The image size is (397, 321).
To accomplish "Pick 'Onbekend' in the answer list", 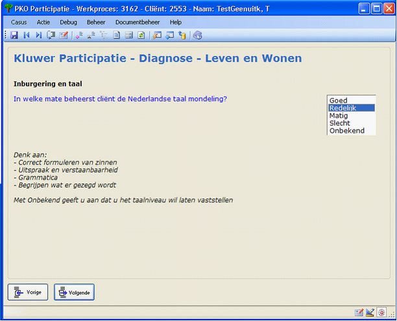I will 352,131.
